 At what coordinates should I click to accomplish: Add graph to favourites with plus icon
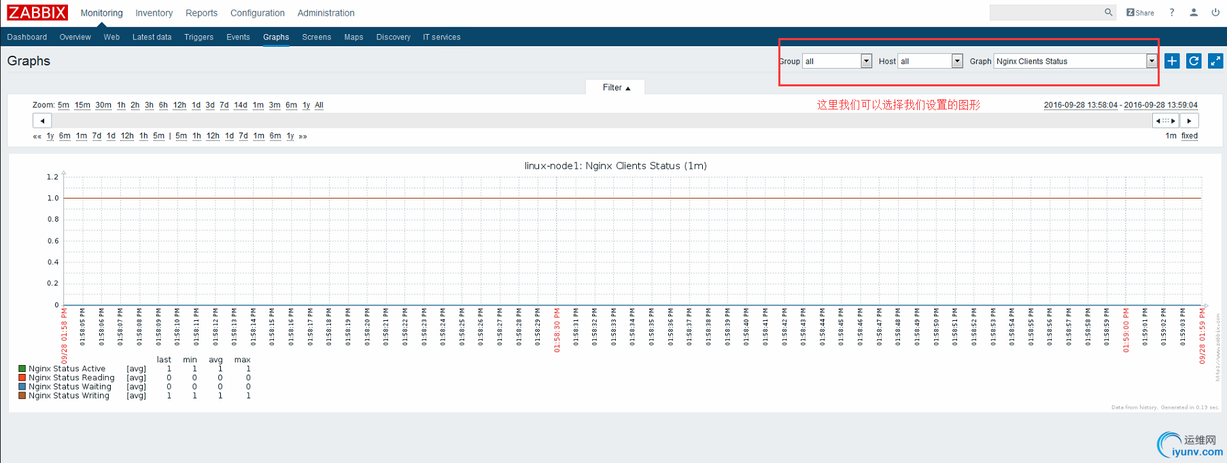[1172, 61]
